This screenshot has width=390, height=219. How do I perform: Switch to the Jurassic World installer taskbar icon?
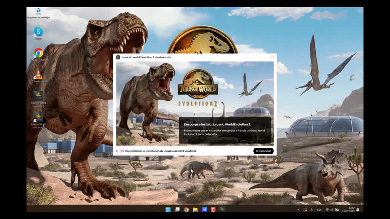point(222,210)
